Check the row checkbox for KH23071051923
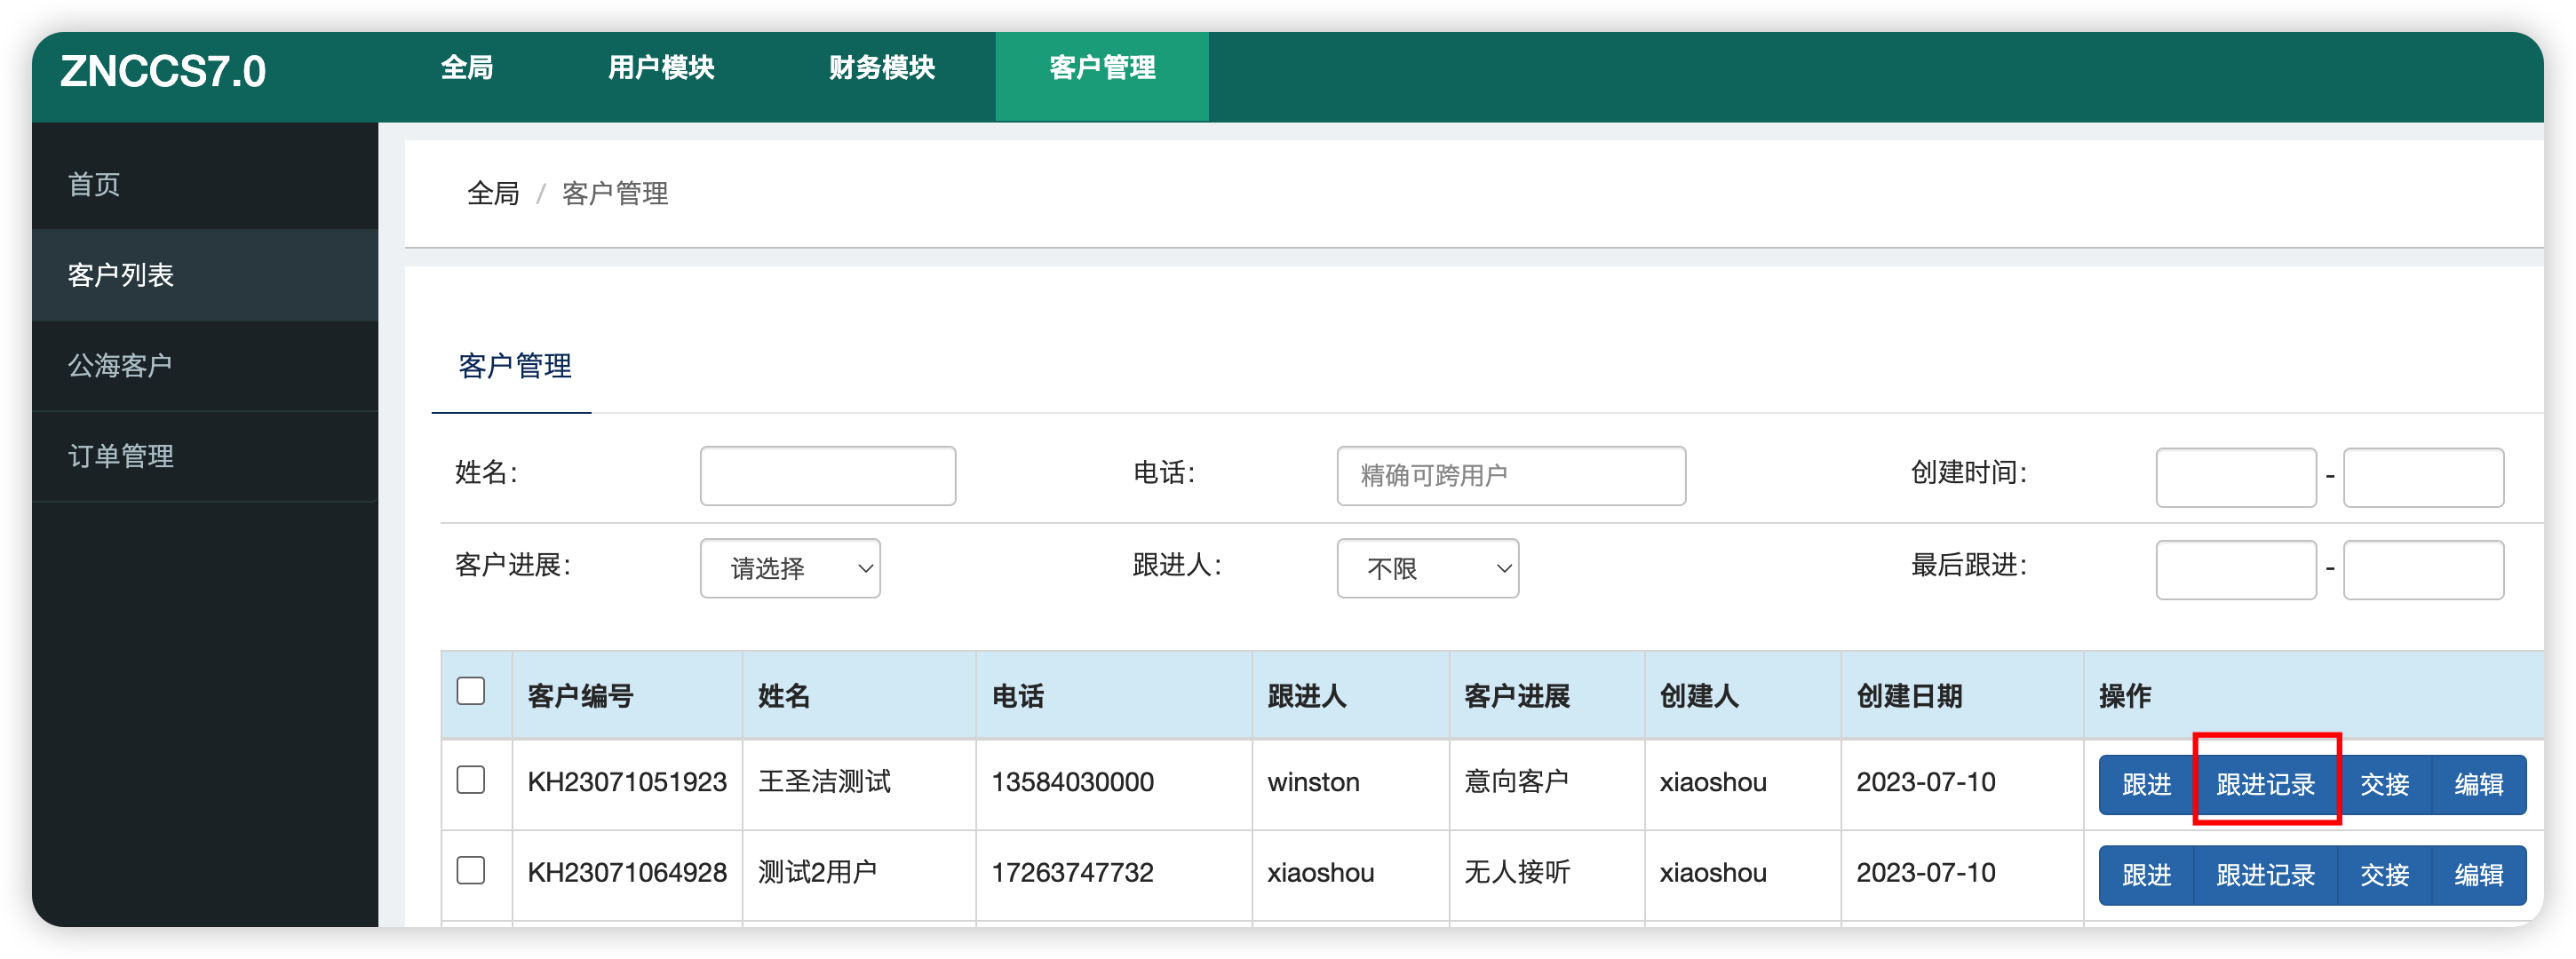The width and height of the screenshot is (2576, 959). 471,780
